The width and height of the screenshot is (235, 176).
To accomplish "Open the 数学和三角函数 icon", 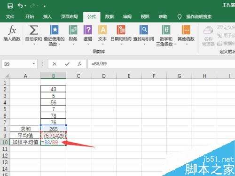I will 166,30.
